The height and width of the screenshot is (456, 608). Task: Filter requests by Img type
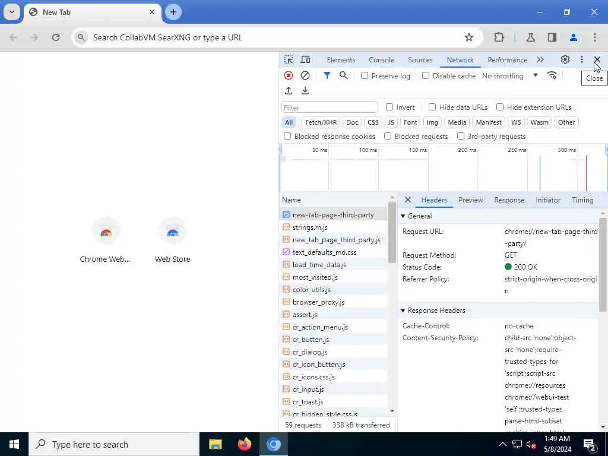432,122
